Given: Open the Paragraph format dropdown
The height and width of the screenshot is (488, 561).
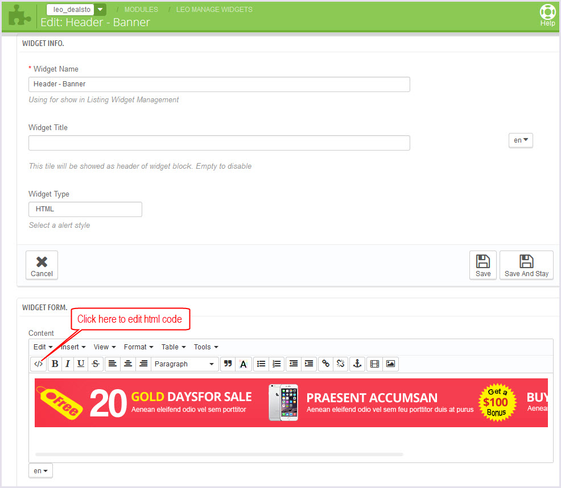Looking at the screenshot, I should tap(184, 364).
